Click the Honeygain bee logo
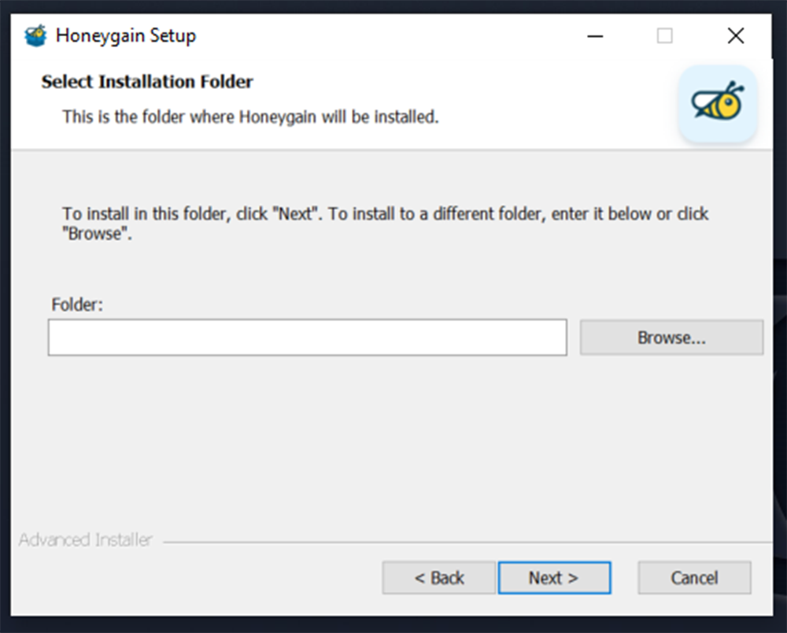Screen dimensions: 787x633 pyautogui.click(x=717, y=103)
